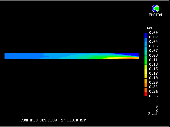Select the yellow swatch in the color bar
The width and height of the screenshot is (170, 127).
pos(146,71)
